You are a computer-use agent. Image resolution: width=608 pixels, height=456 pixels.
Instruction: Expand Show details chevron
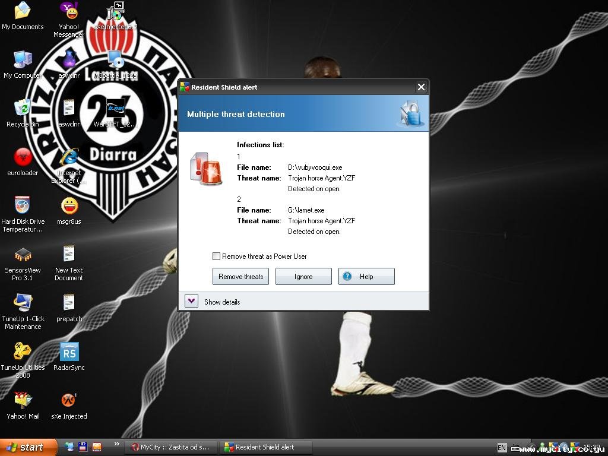click(x=192, y=301)
